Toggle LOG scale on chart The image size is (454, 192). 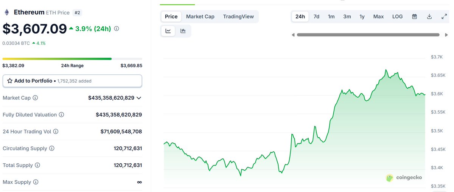[397, 17]
